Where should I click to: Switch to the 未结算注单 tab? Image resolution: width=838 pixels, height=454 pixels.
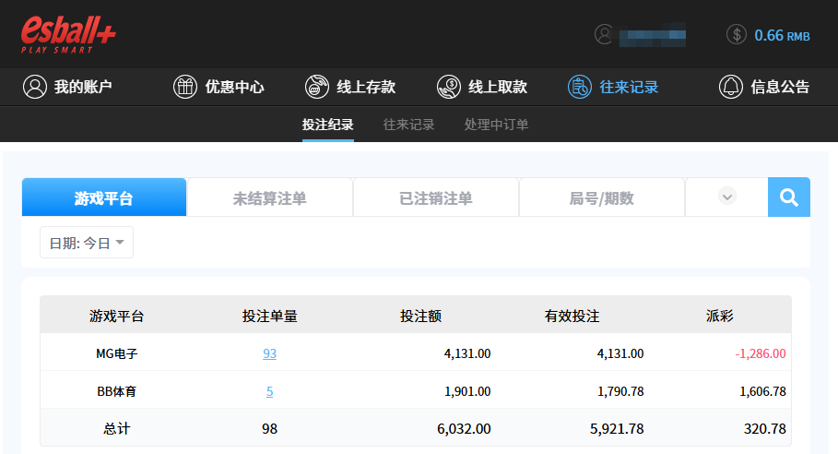click(269, 197)
